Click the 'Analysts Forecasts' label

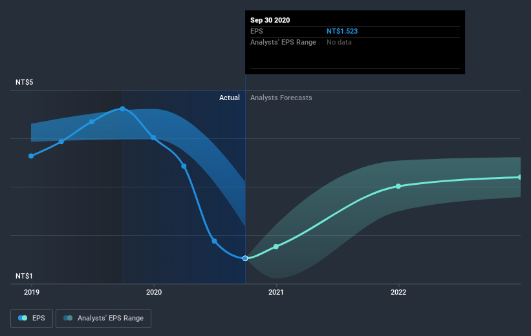[x=281, y=98]
